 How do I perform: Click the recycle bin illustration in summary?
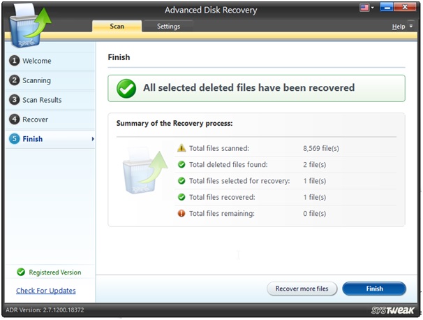145,170
